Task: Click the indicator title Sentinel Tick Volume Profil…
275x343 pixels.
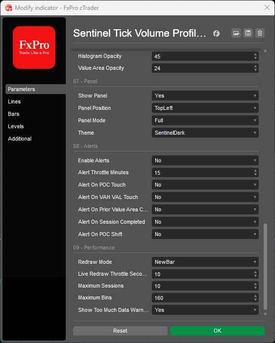Action: [139, 33]
